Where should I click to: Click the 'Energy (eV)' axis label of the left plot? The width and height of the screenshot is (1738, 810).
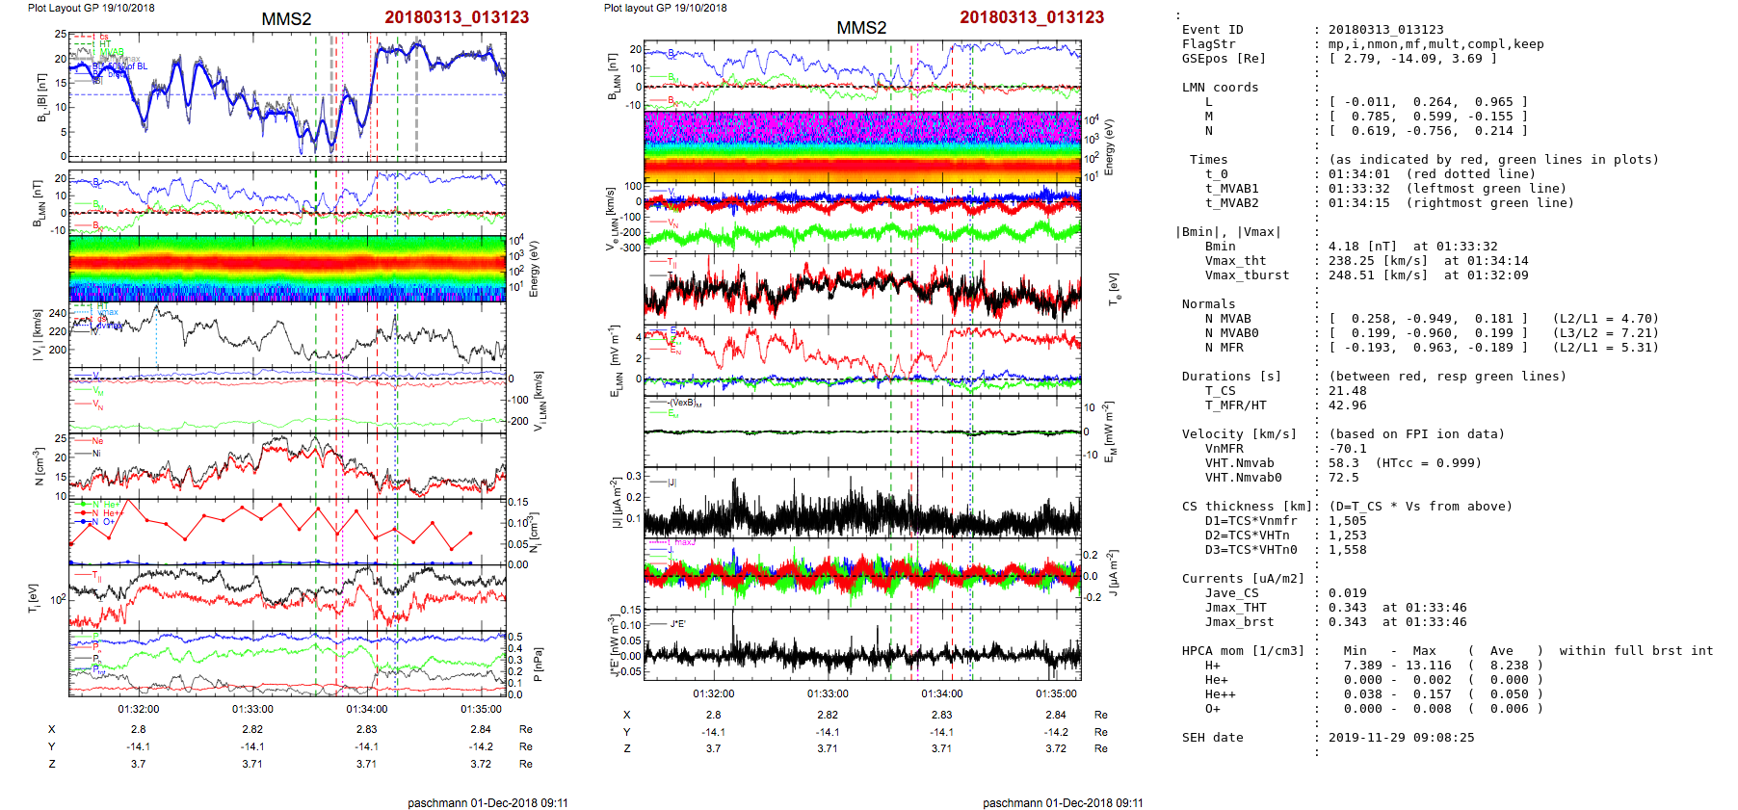[x=535, y=269]
